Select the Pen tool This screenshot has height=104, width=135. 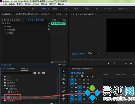[64, 91]
